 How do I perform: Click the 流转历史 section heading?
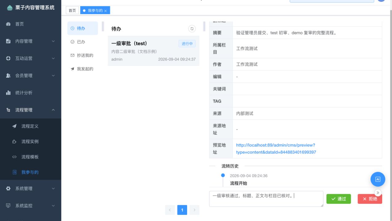[230, 166]
